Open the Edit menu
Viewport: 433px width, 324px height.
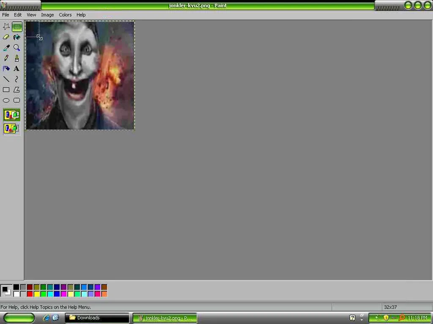coord(18,15)
